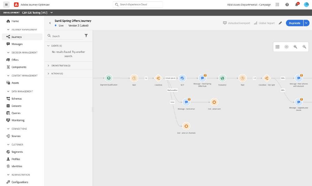
Task: Open the app switcher grid icon
Action: (x=277, y=5)
